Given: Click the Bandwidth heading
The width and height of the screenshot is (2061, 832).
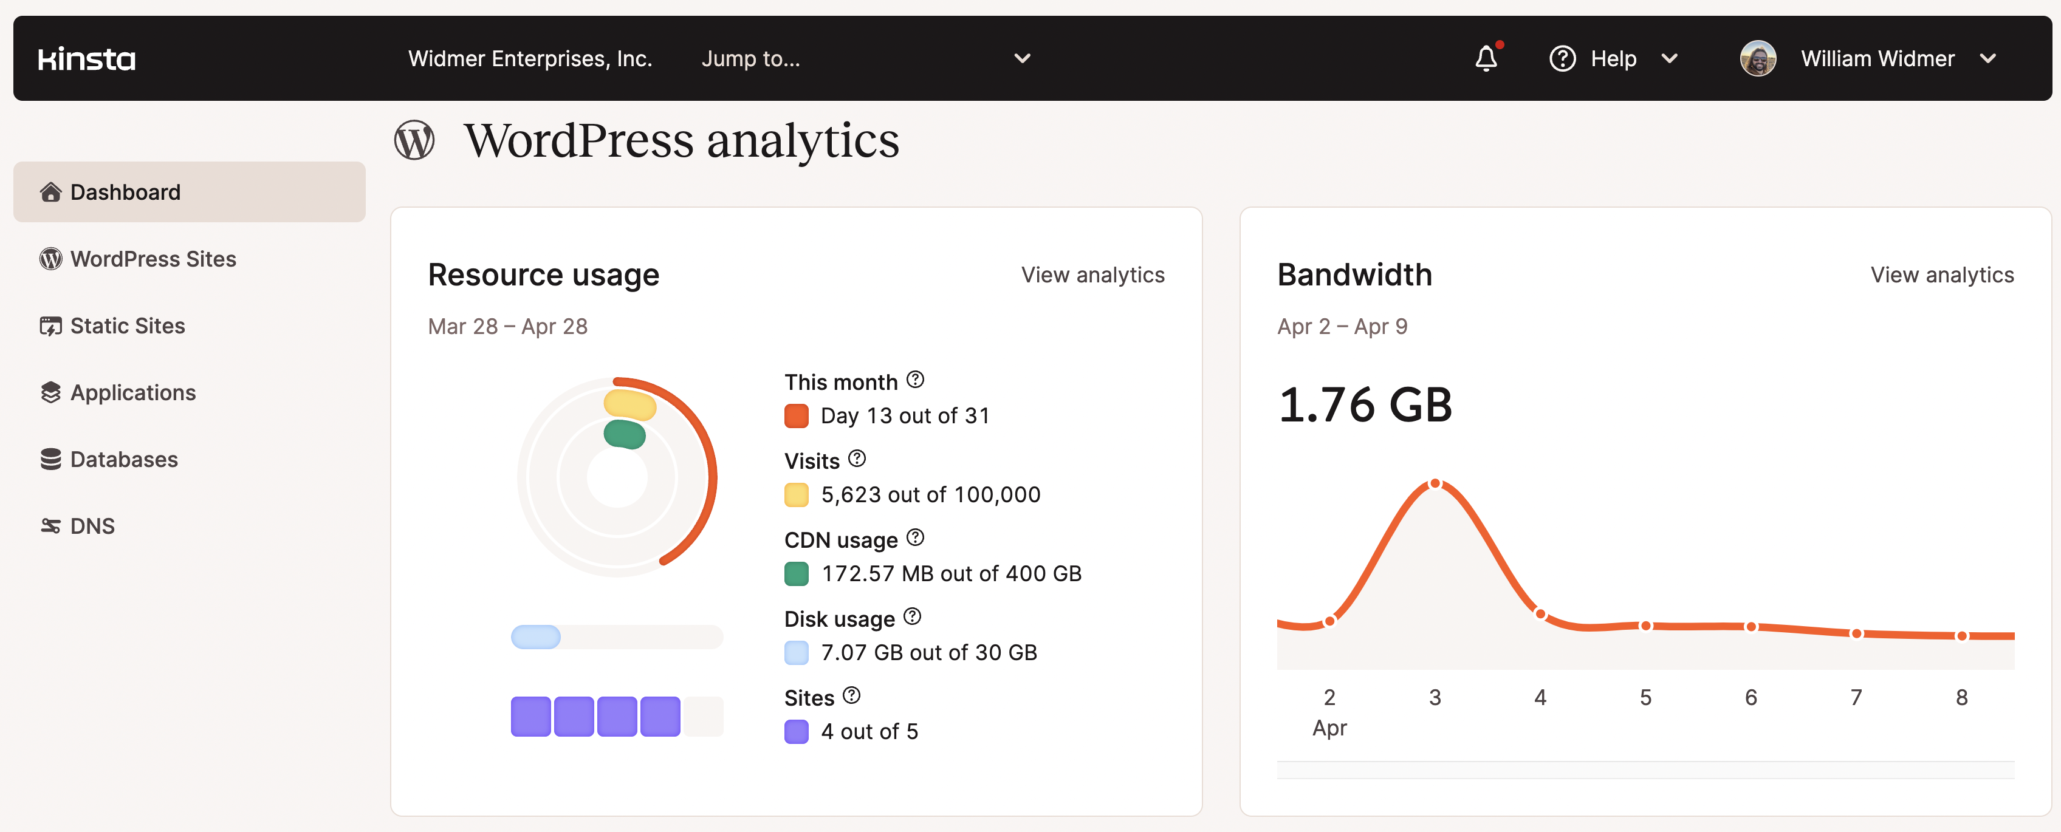Looking at the screenshot, I should coord(1354,274).
